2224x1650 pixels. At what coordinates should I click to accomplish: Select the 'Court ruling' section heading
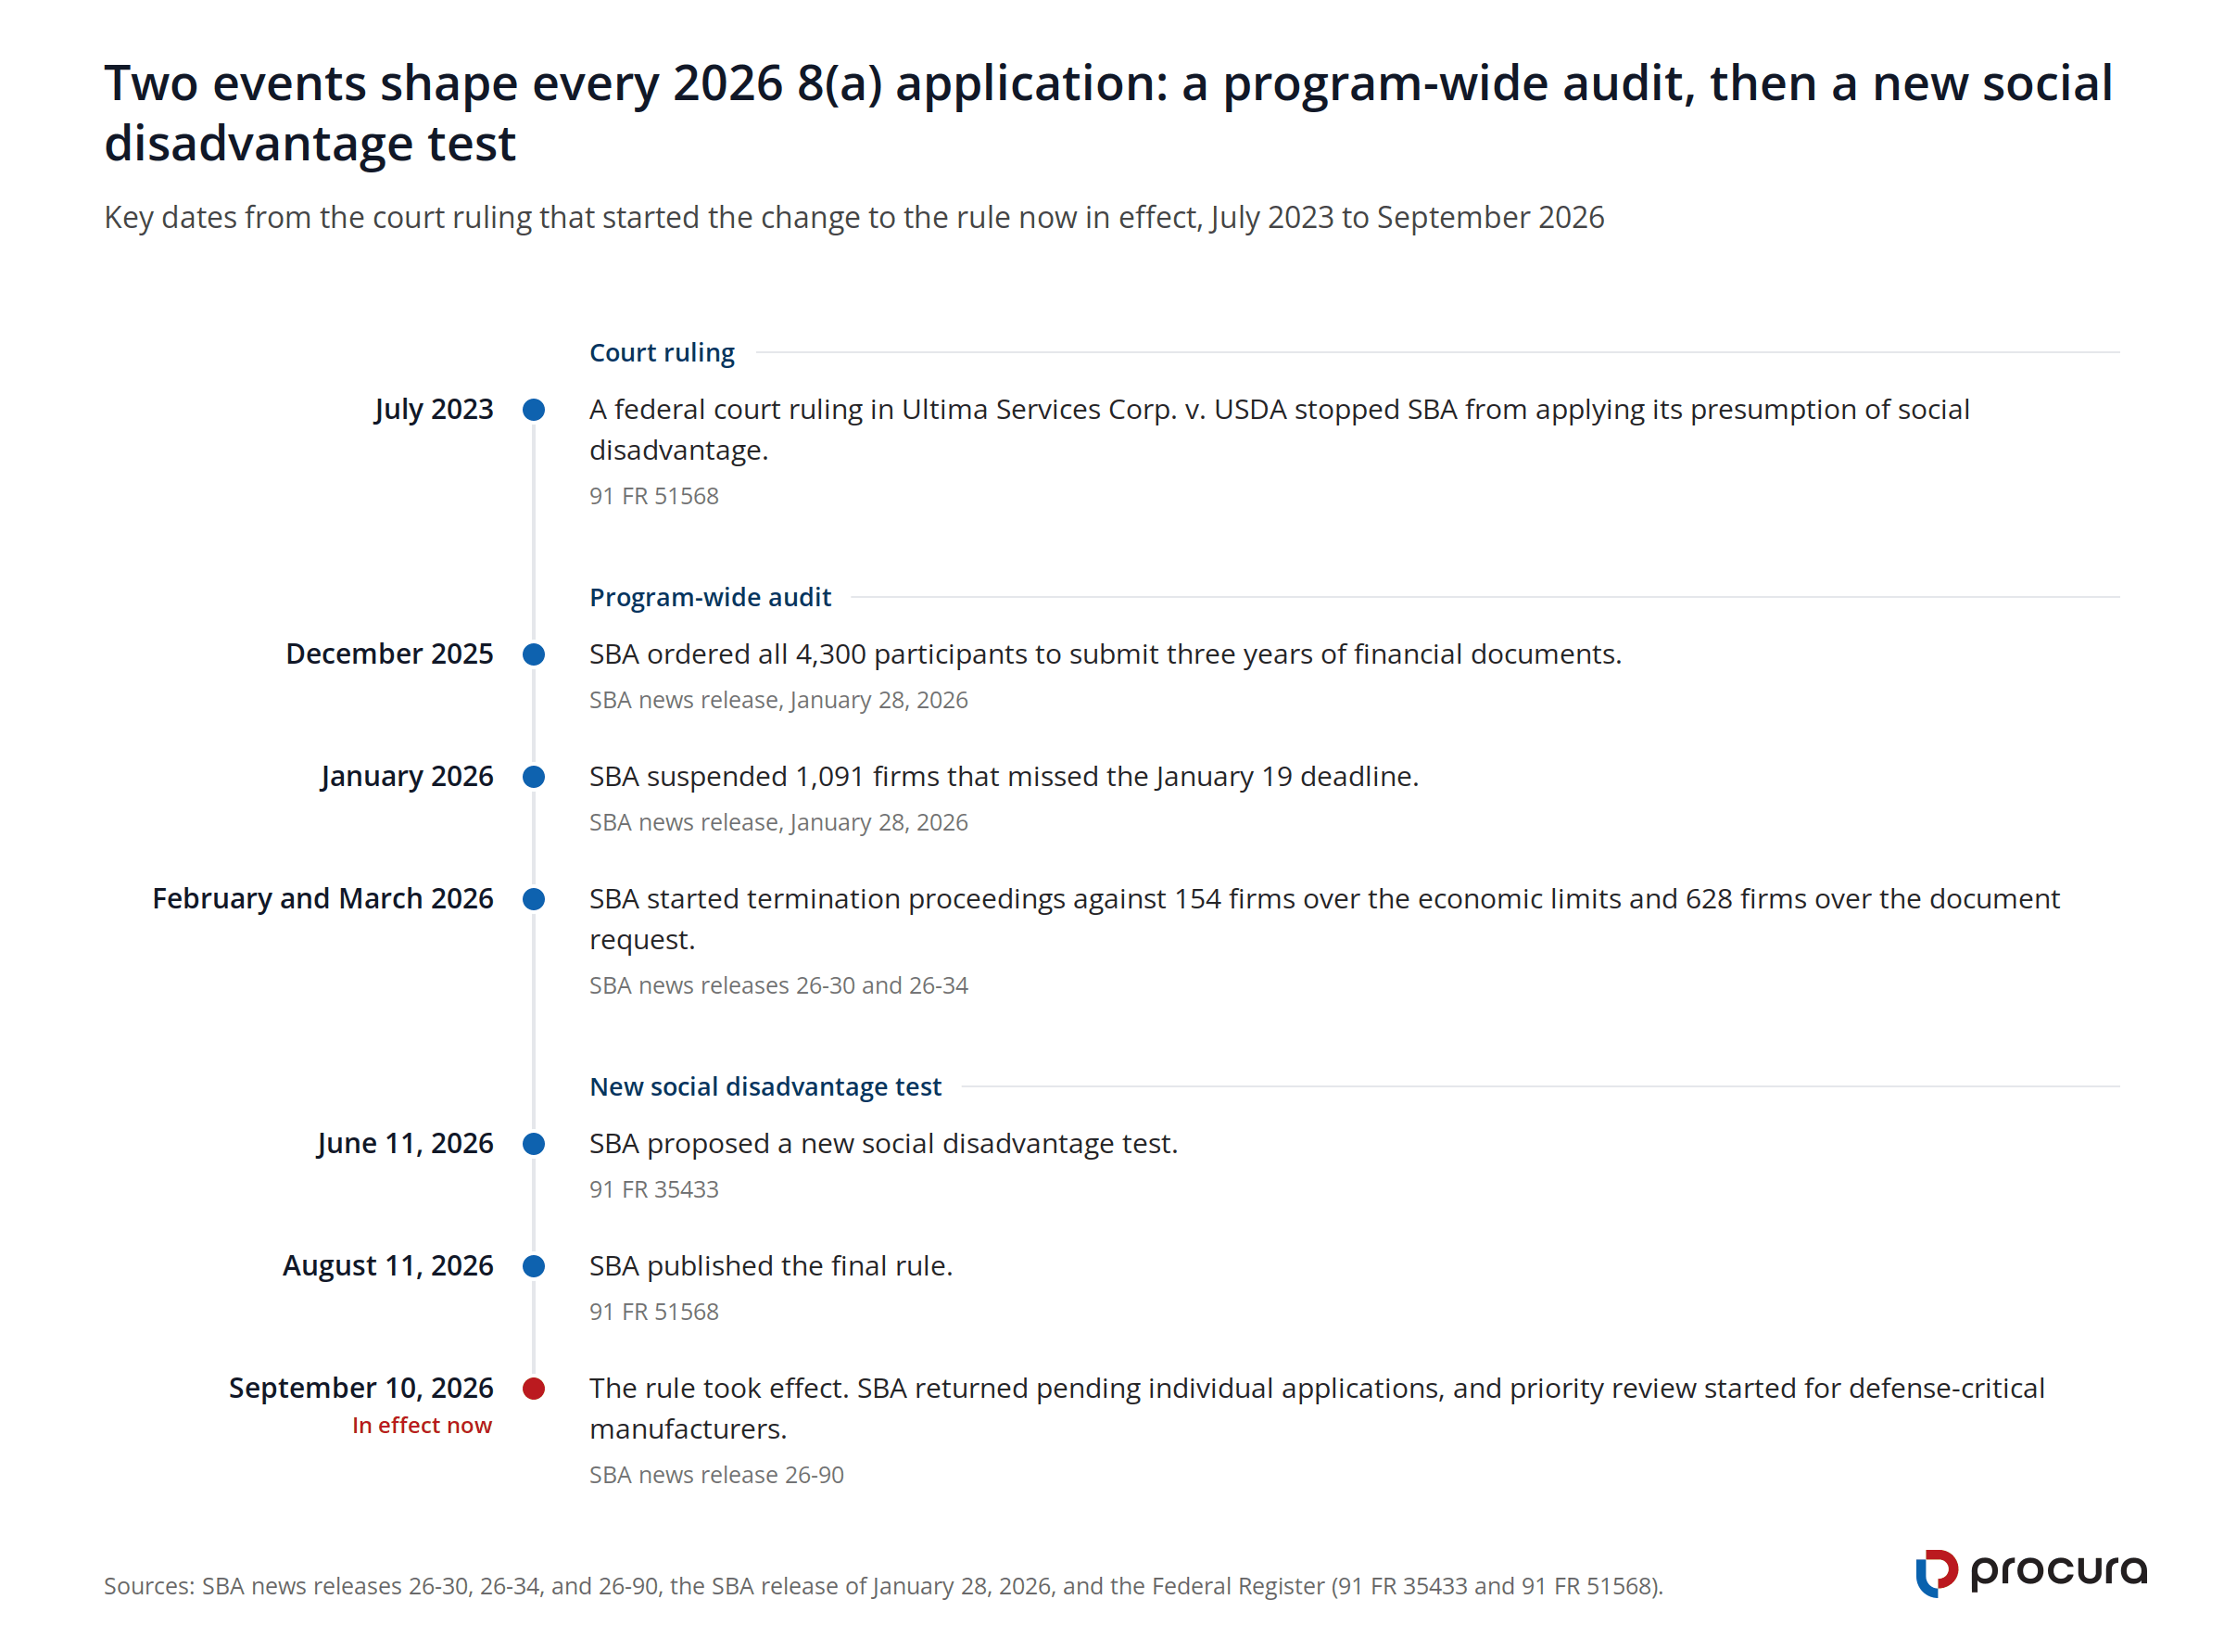pos(662,352)
